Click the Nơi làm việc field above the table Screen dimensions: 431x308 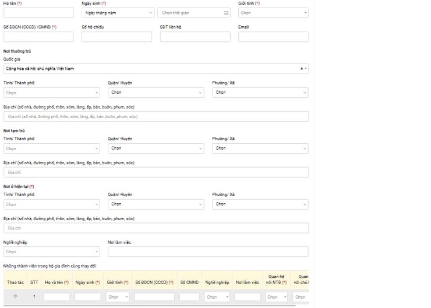208,252
